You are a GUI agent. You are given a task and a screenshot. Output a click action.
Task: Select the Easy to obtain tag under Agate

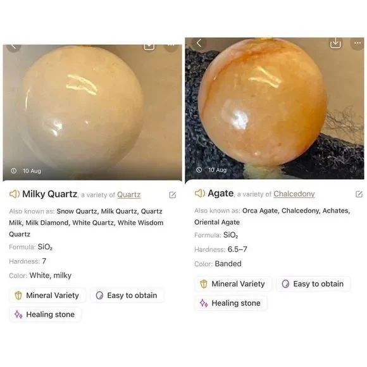coord(313,284)
